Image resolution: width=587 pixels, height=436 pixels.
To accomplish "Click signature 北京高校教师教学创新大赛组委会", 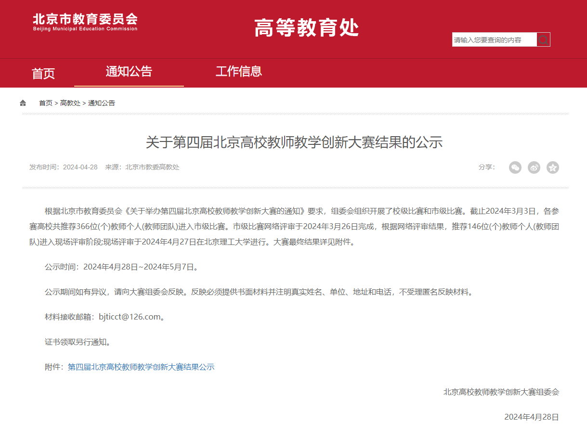I will click(x=501, y=392).
